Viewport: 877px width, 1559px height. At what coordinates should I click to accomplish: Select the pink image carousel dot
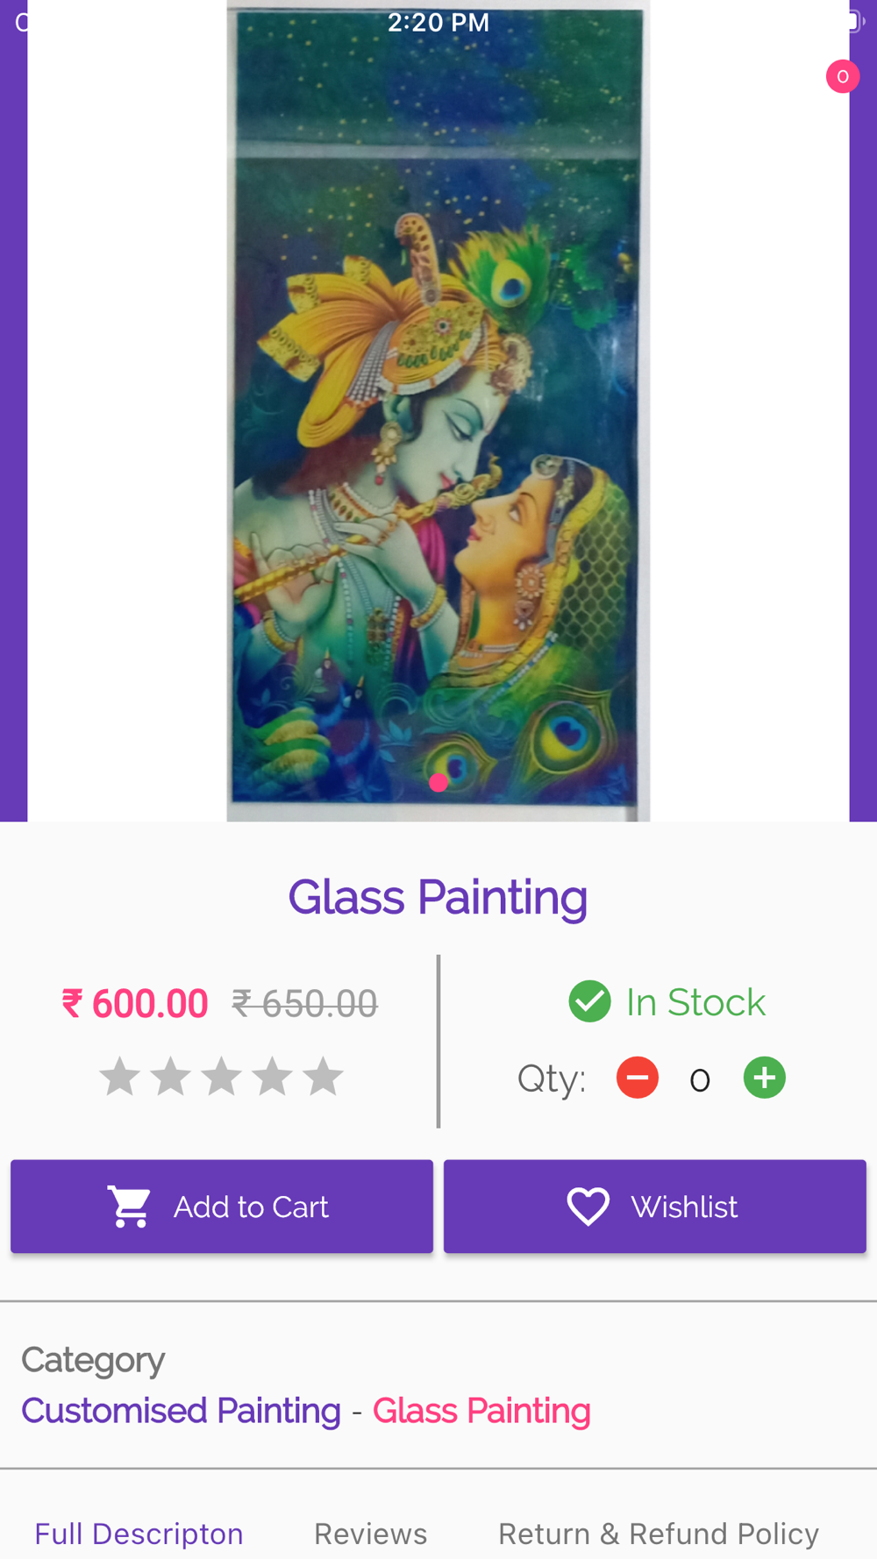click(438, 782)
